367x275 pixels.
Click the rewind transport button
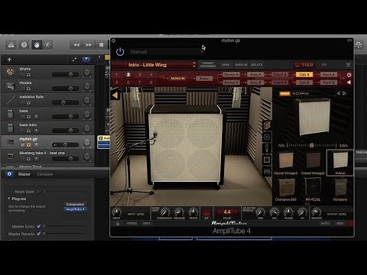click(76, 45)
